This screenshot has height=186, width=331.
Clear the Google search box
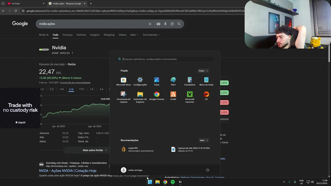tap(150, 24)
